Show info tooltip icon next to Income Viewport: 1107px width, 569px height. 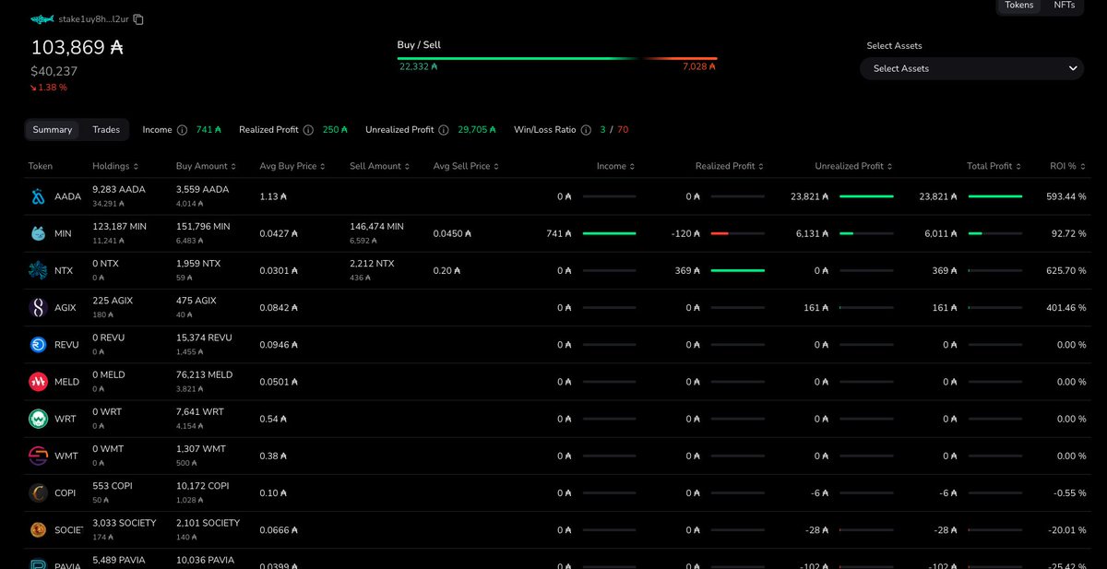pos(182,130)
